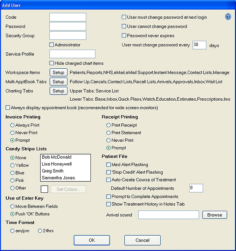The image size is (236, 251).
Task: Check the Administrator checkbox
Action: 51,45
